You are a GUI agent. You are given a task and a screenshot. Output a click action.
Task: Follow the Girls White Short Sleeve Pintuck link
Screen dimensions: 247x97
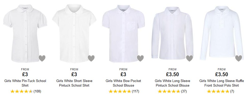coord(74,83)
